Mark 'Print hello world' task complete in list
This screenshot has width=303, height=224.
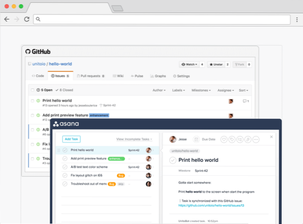65,150
